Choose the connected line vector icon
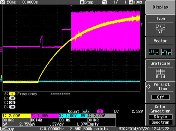The image size is (176, 131). 166,52
